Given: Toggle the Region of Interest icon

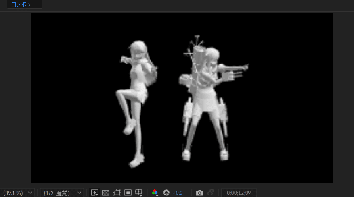Looking at the screenshot, I should (x=128, y=193).
